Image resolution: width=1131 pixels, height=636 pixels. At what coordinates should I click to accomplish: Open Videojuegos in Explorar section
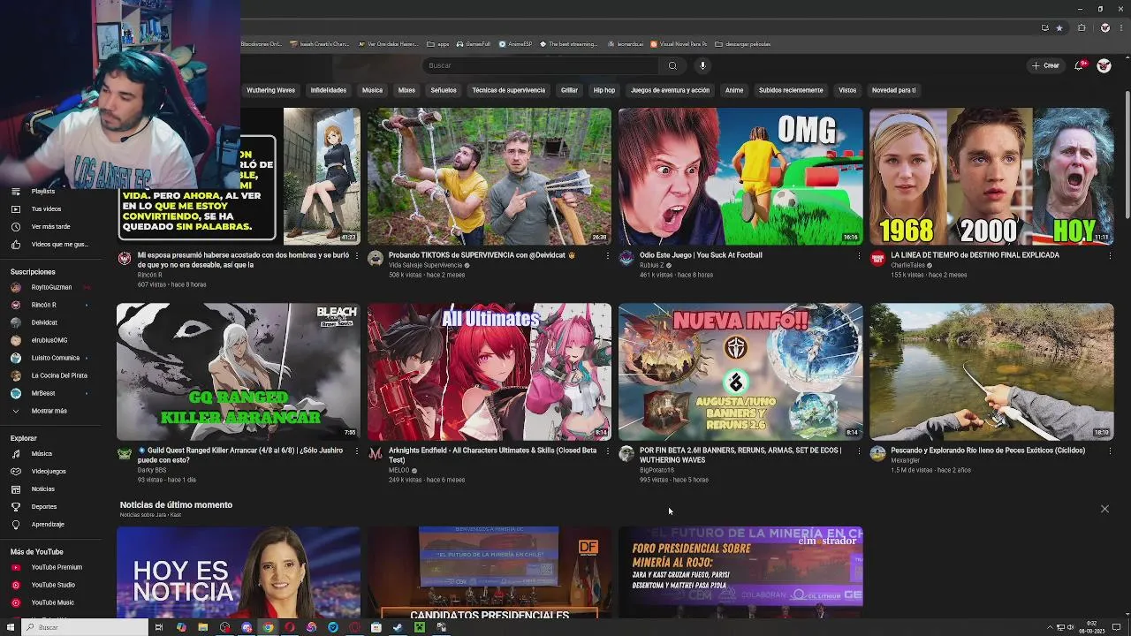(49, 472)
